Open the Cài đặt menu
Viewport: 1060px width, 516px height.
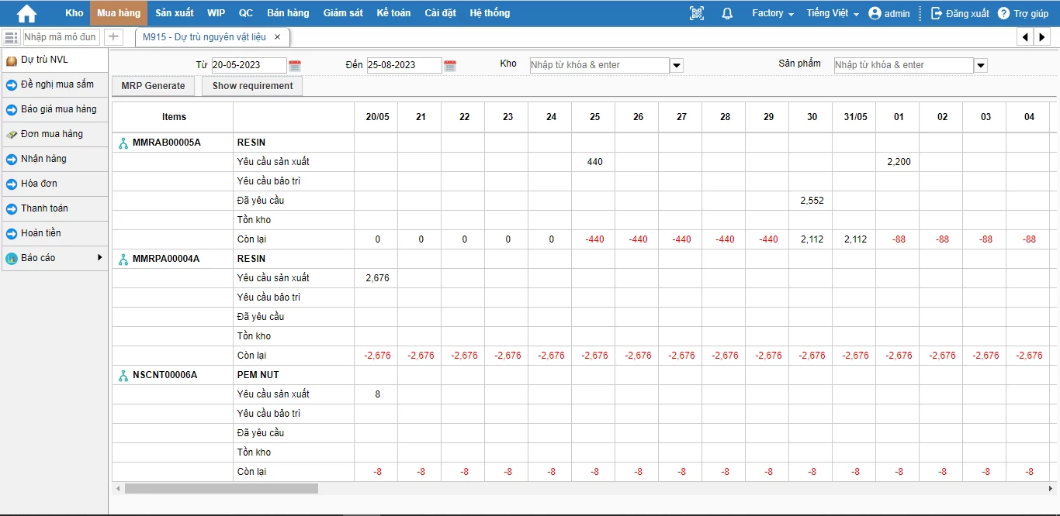pos(441,13)
